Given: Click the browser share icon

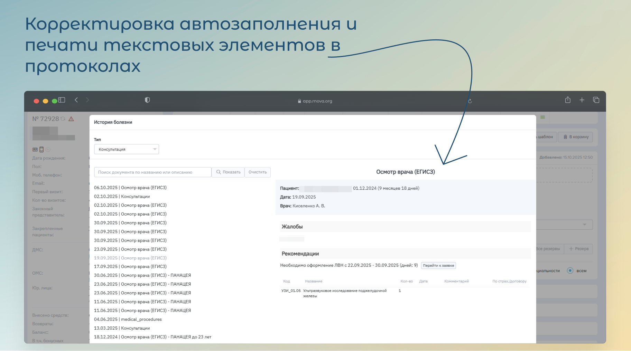Looking at the screenshot, I should [568, 100].
